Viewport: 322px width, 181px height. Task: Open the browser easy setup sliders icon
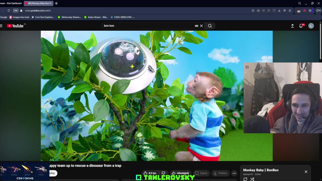click(285, 11)
